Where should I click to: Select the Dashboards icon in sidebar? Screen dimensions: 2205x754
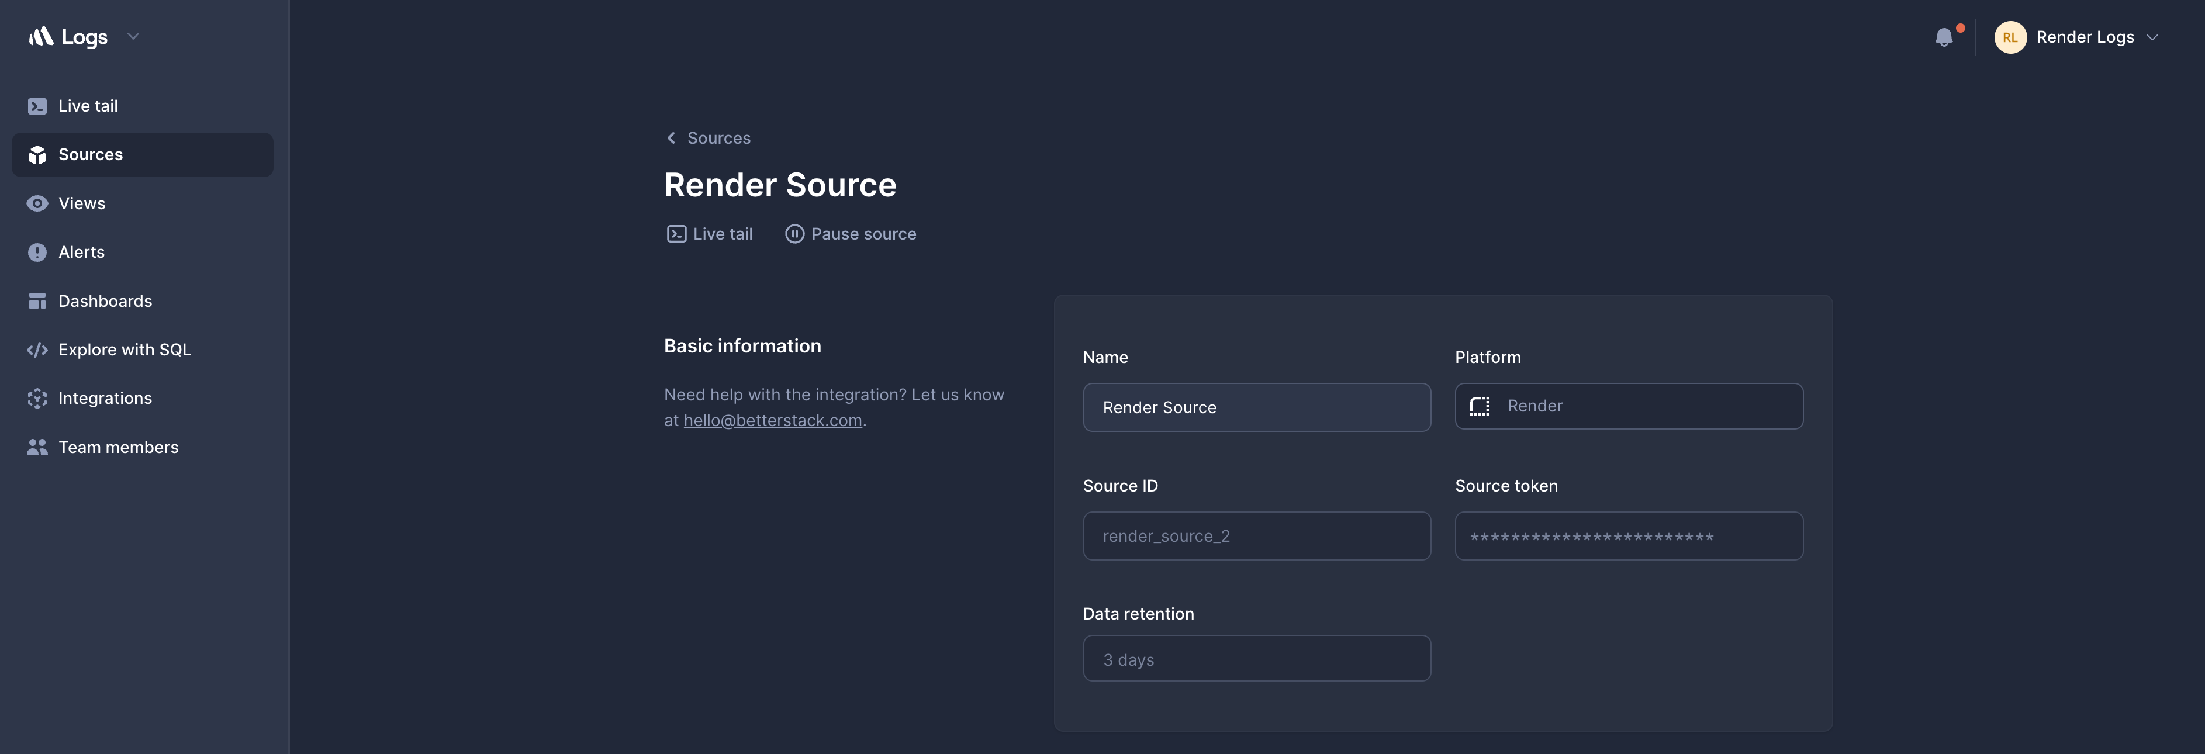point(37,300)
